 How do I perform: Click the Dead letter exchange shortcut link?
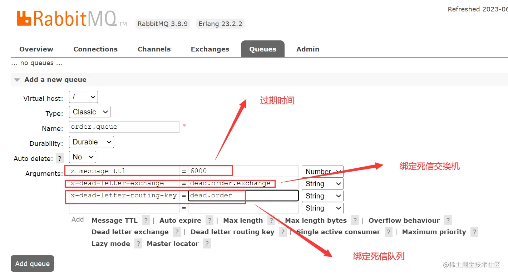(130, 232)
